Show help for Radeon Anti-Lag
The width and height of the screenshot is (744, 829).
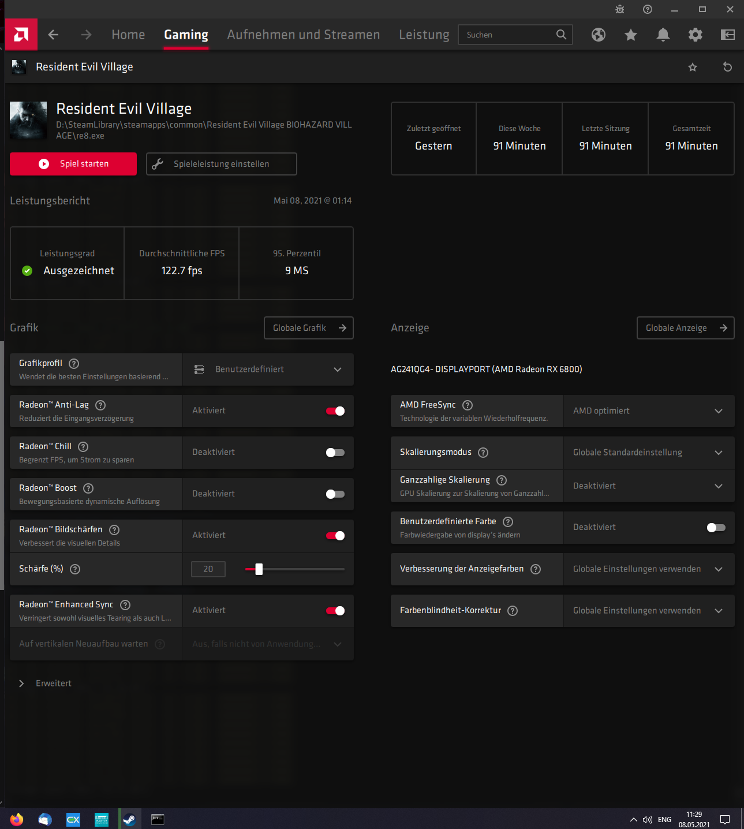point(100,405)
